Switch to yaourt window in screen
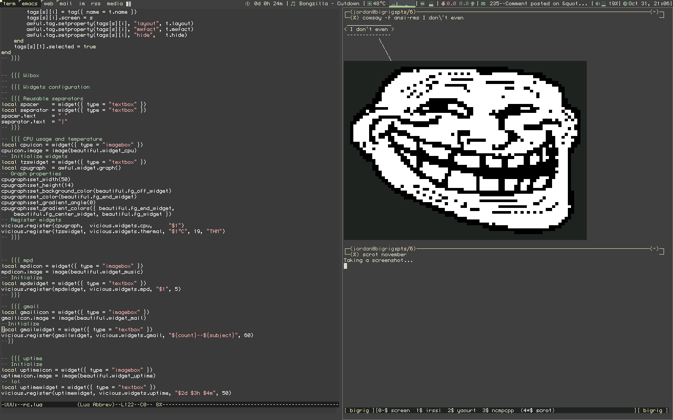The width and height of the screenshot is (673, 420). pyautogui.click(x=462, y=411)
